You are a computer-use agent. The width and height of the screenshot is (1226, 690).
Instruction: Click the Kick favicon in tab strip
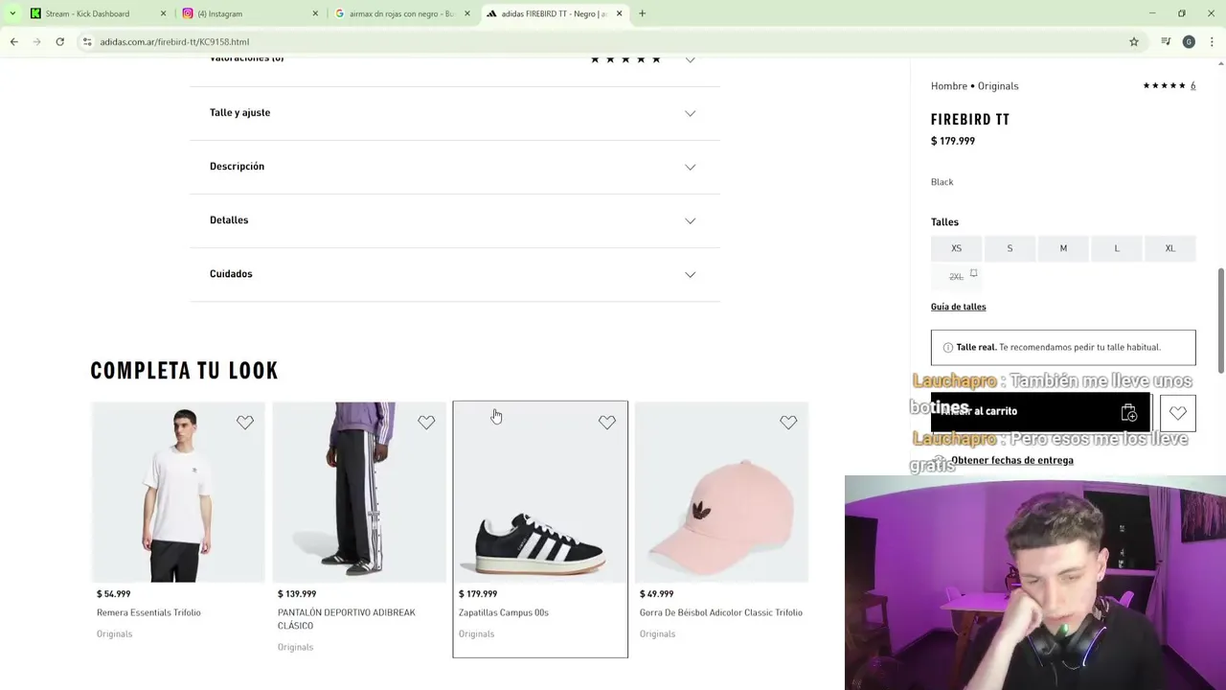pos(35,13)
